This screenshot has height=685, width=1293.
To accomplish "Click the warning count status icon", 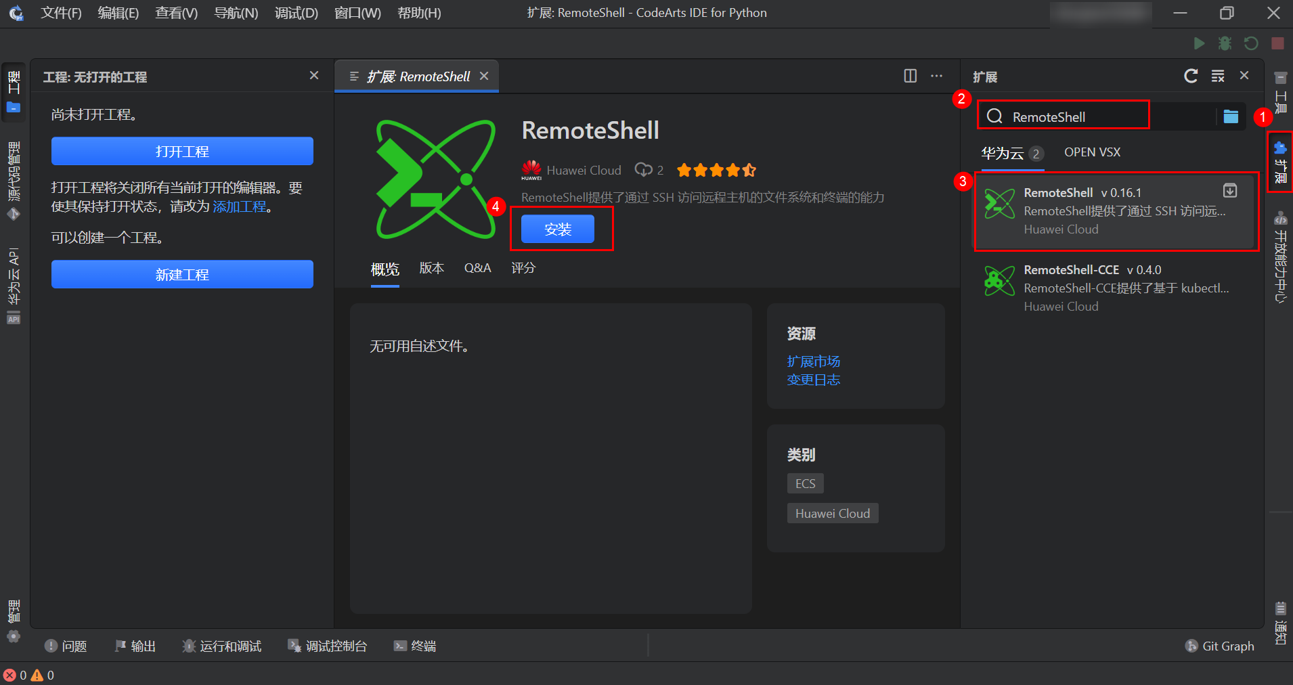I will (x=42, y=675).
